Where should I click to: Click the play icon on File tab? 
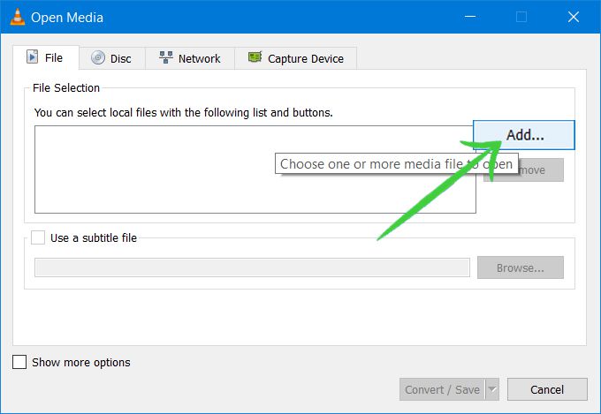coord(33,58)
